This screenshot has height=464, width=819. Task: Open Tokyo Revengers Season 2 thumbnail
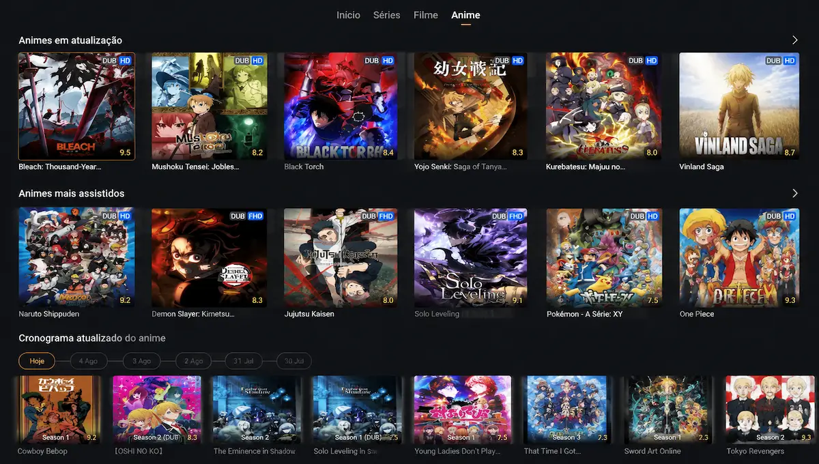coord(770,409)
